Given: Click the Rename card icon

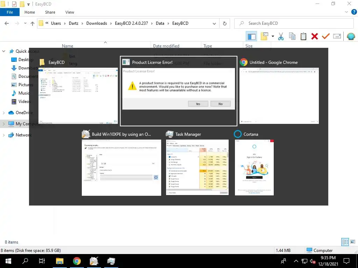Looking at the screenshot, I should click(x=337, y=36).
